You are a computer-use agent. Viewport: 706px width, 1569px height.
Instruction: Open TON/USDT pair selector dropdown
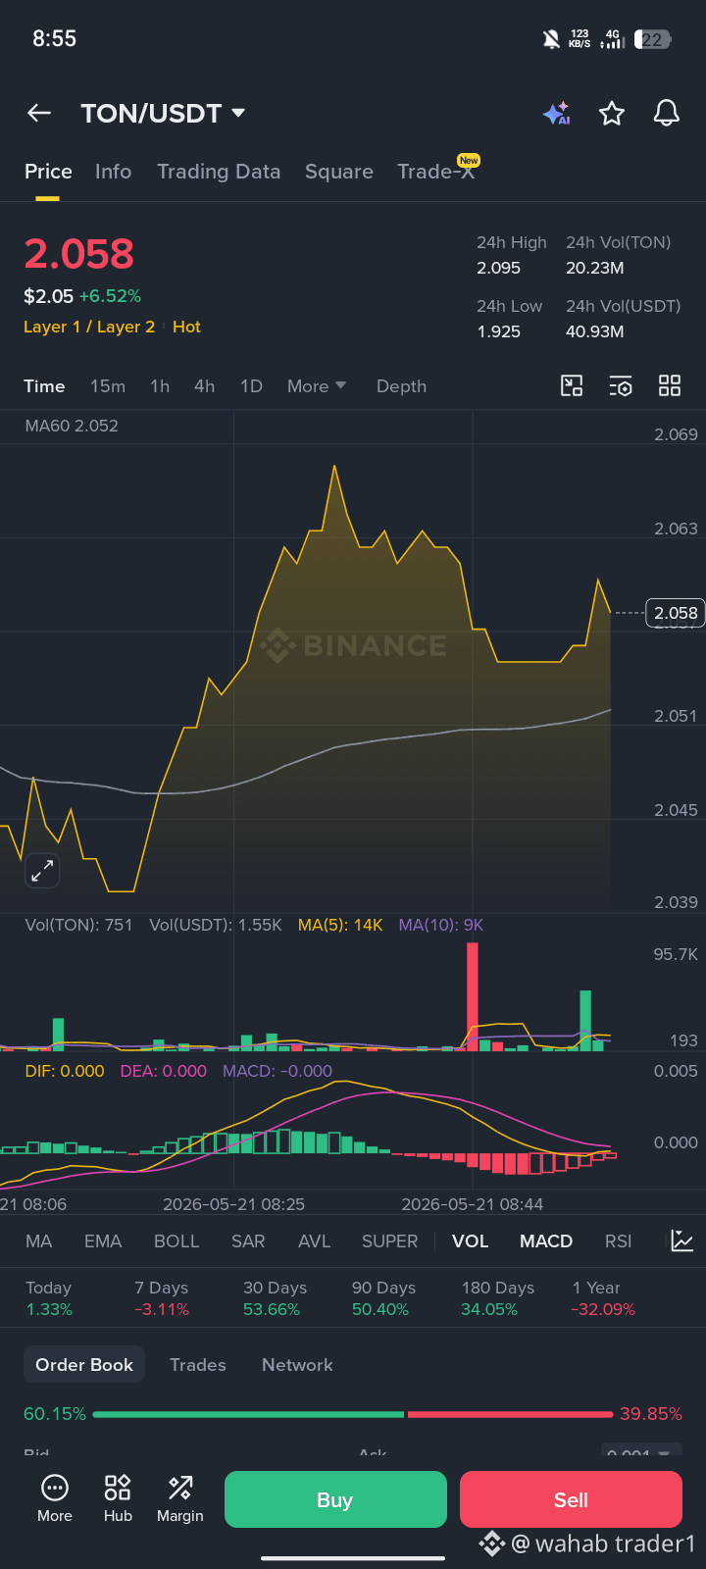163,114
